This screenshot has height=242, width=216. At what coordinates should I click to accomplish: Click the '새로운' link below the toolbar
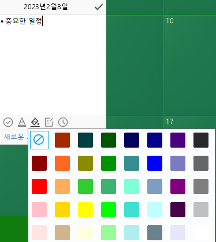pyautogui.click(x=14, y=137)
